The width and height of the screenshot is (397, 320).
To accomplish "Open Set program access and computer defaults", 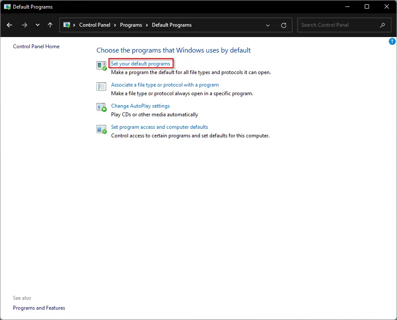I will click(159, 127).
